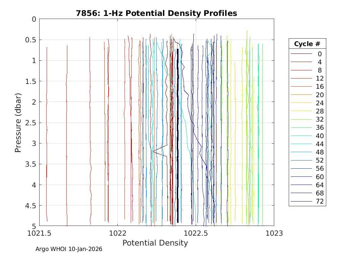Click the 'Potential Density' x-axis label
Screen dimensions: 355x254
pyautogui.click(x=155, y=243)
